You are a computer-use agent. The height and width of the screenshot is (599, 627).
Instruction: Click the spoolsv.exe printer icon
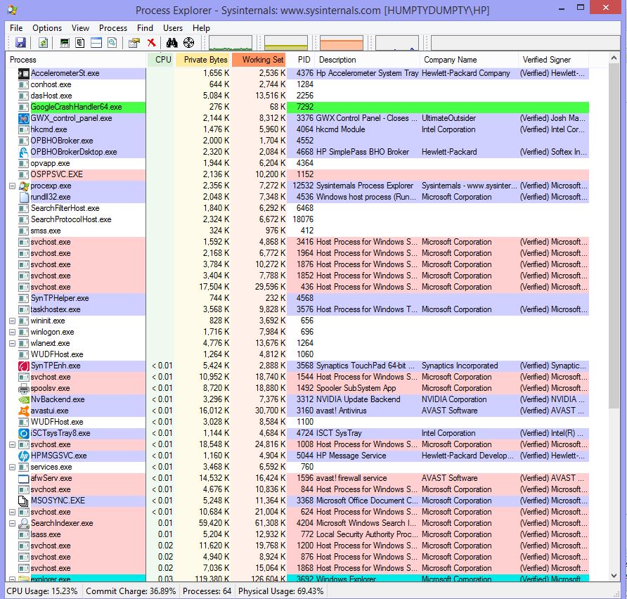(x=24, y=388)
